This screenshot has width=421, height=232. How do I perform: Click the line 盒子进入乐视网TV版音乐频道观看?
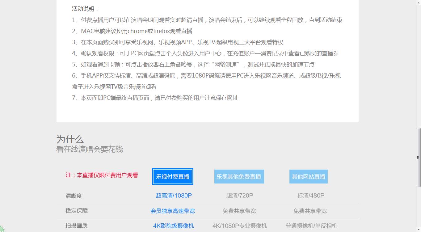click(x=114, y=87)
